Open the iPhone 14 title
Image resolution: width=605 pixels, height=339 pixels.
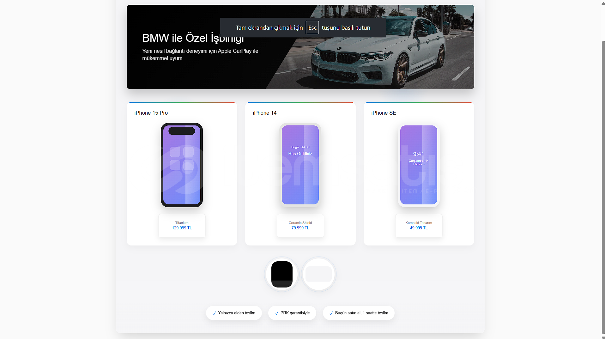(265, 113)
